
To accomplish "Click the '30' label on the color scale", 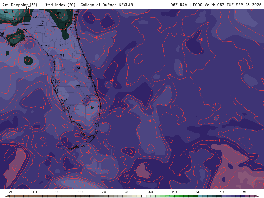I will click(x=127, y=192).
